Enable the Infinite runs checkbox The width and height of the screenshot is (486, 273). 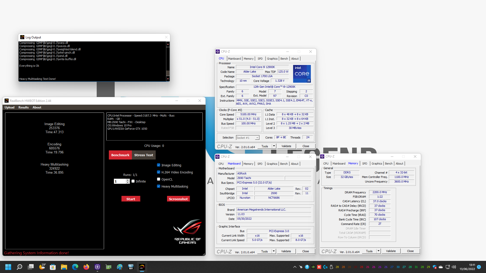133,181
